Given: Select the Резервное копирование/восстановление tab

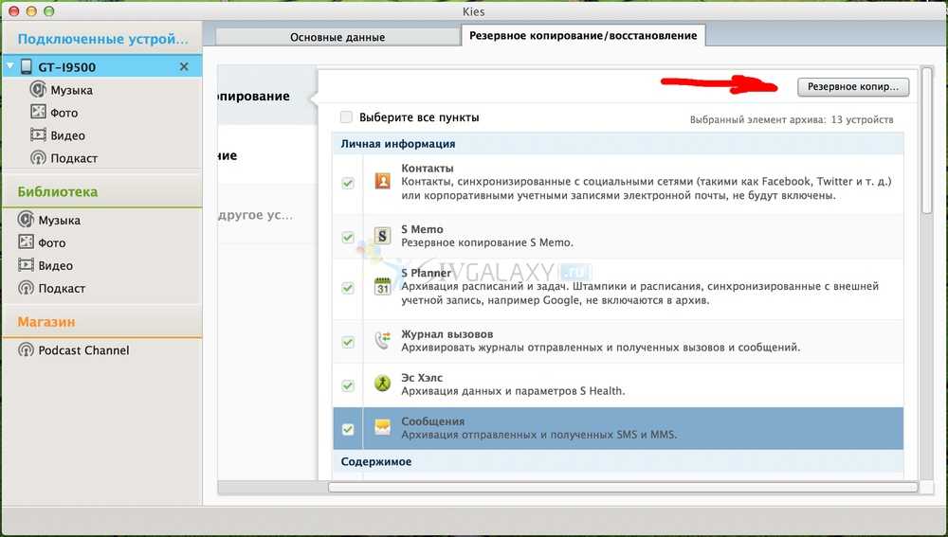Looking at the screenshot, I should point(583,36).
